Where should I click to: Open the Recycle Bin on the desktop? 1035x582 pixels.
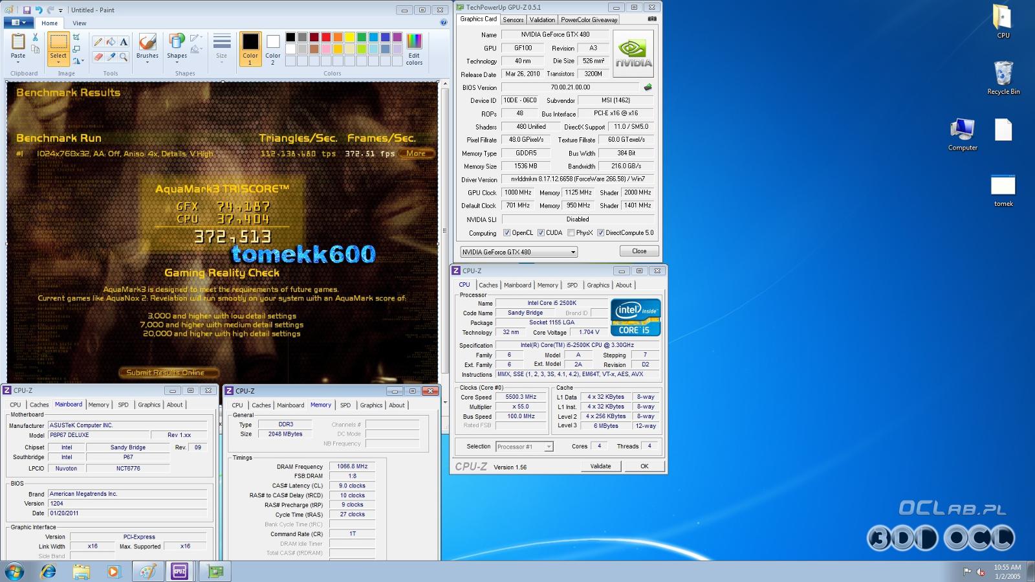tap(1003, 78)
